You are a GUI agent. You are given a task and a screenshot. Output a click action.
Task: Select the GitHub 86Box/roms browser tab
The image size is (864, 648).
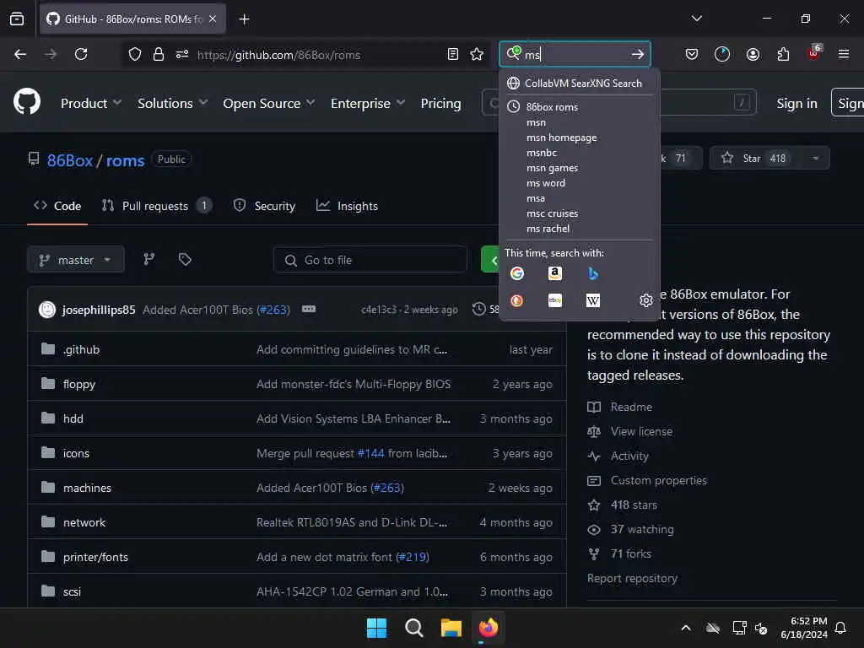tap(132, 19)
